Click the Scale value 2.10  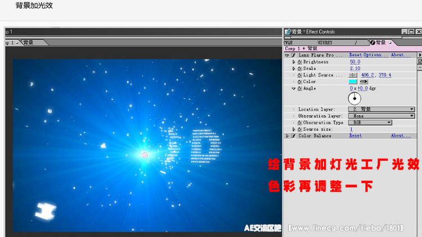pyautogui.click(x=355, y=69)
